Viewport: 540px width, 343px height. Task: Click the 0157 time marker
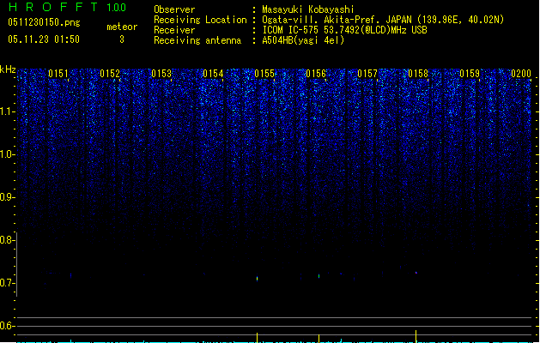367,74
